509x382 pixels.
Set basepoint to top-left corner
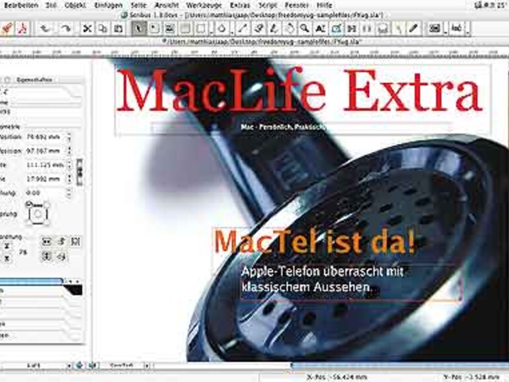29,205
